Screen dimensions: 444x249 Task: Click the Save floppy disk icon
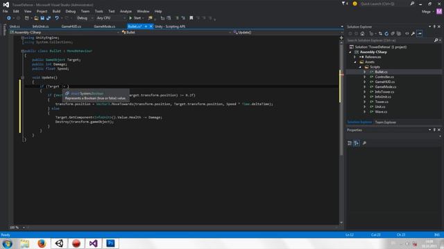point(42,18)
